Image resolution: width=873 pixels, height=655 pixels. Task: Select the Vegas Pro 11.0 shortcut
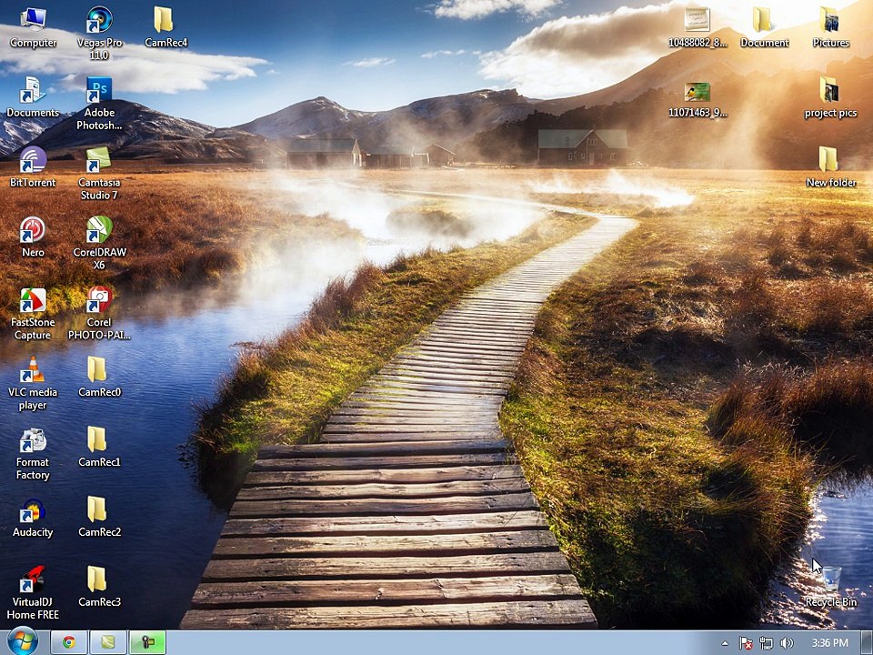click(100, 34)
